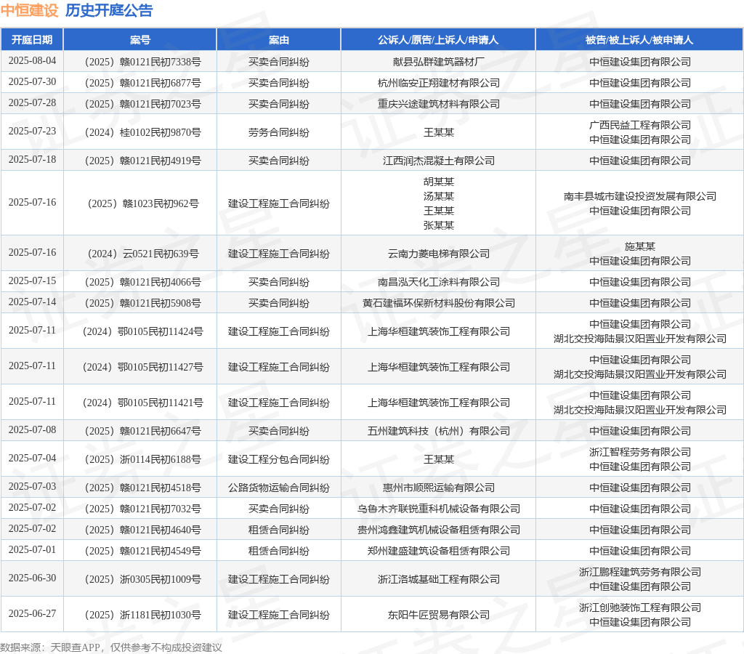
Task: Select case number (2025)赣0121民初4919号
Action: coord(143,161)
